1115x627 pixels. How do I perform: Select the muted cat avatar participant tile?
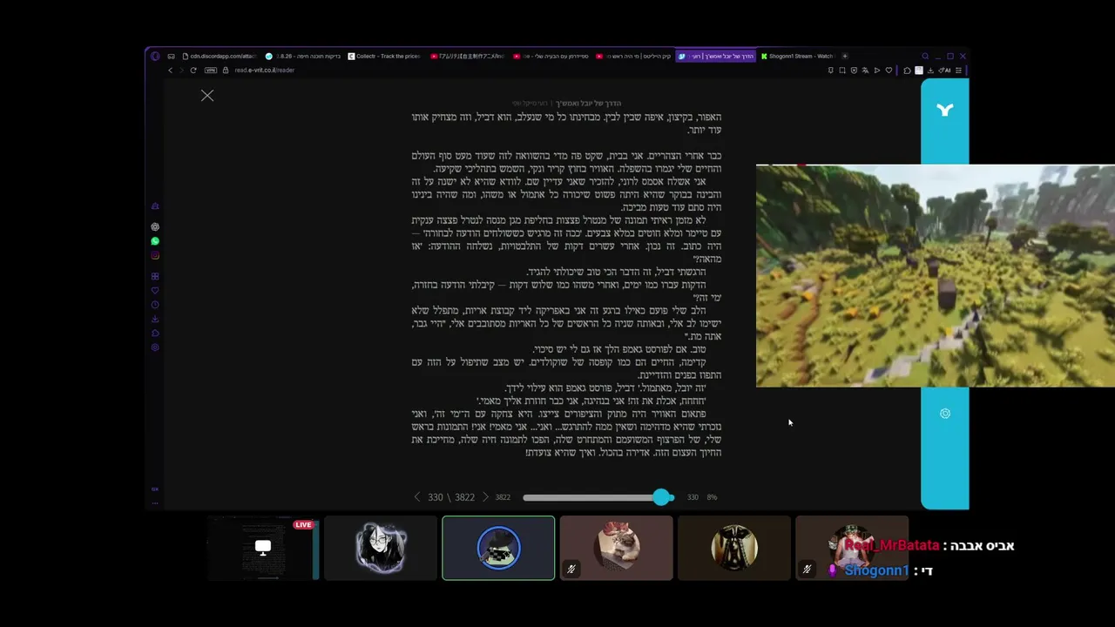[617, 548]
